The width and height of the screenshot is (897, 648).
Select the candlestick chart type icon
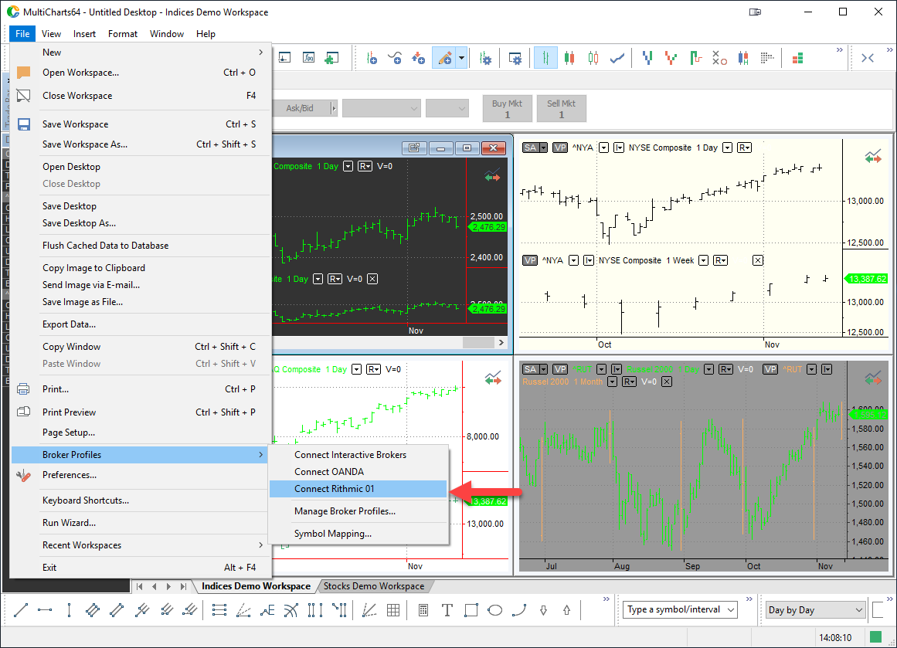(570, 58)
